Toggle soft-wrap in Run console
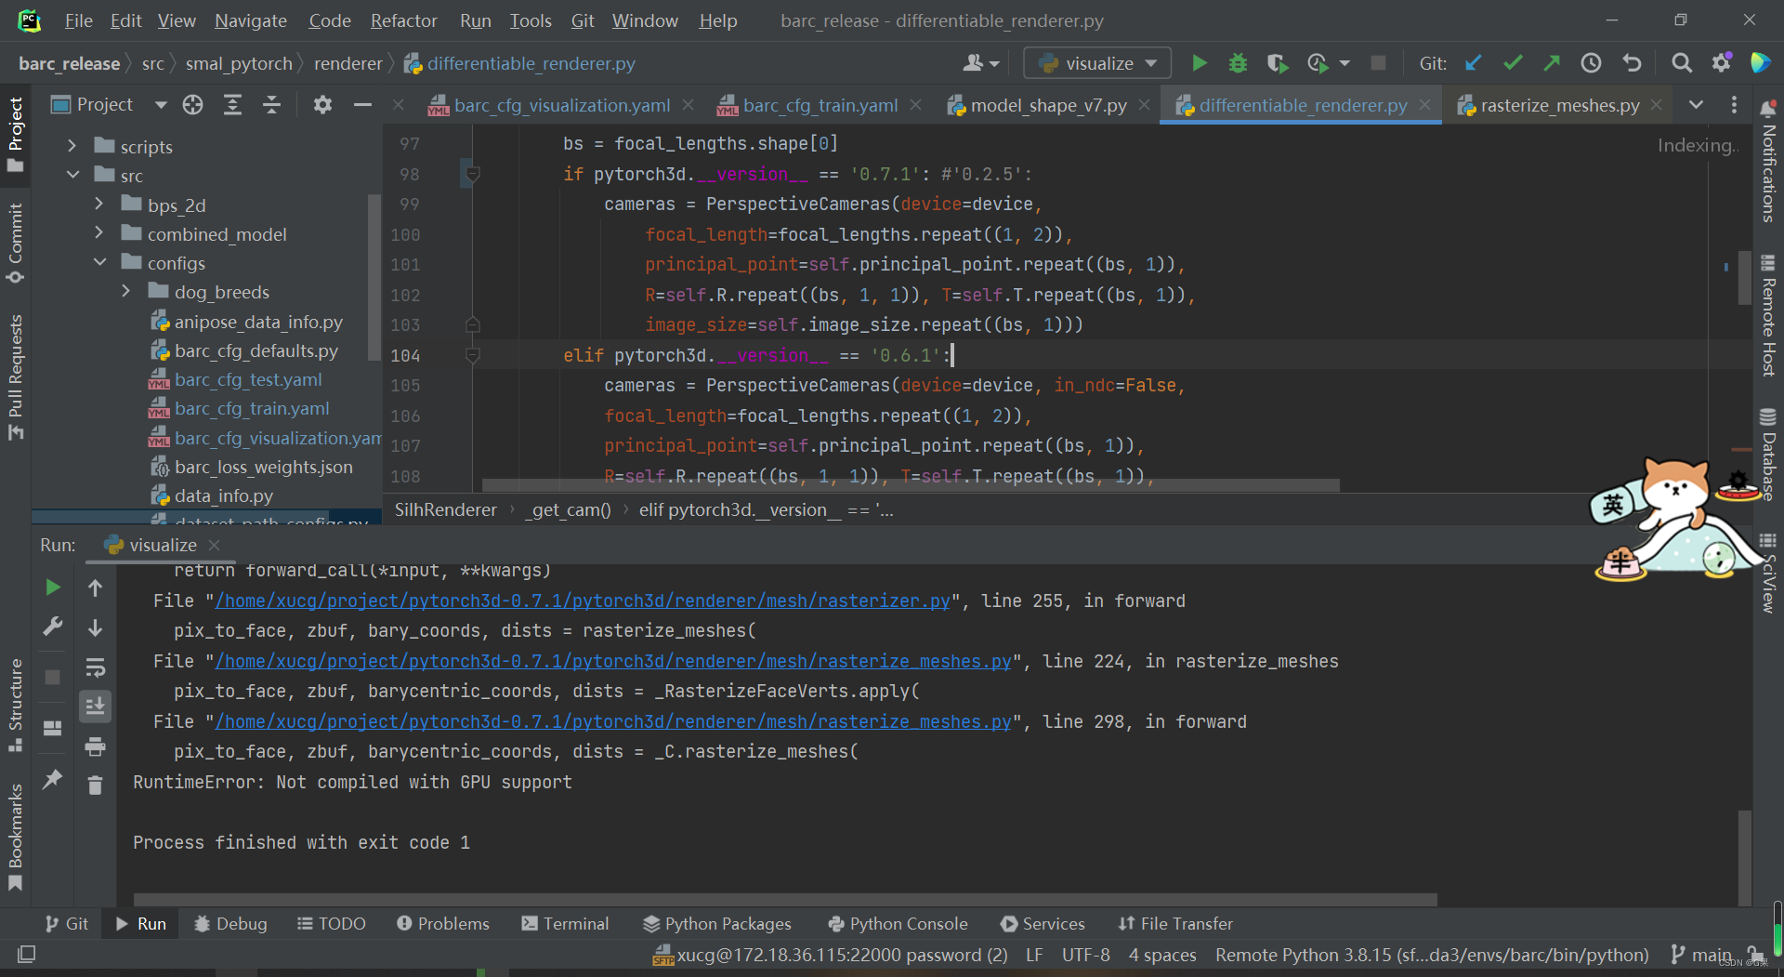This screenshot has height=977, width=1784. pos(95,667)
